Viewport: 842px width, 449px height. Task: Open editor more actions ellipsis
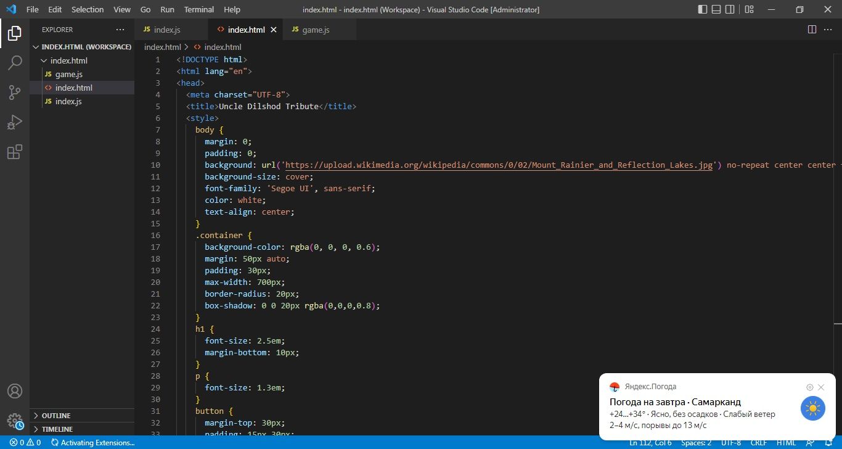[828, 30]
